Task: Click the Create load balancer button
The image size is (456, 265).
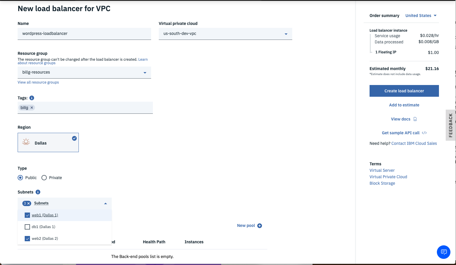Action: 404,91
